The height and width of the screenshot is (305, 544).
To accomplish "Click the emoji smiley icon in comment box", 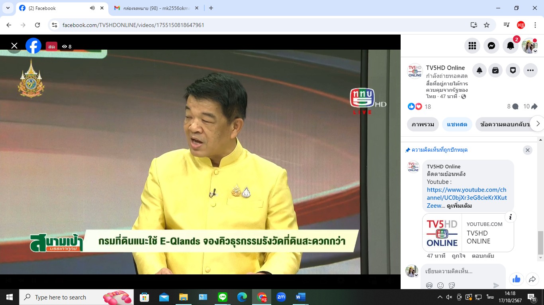I will 440,285.
